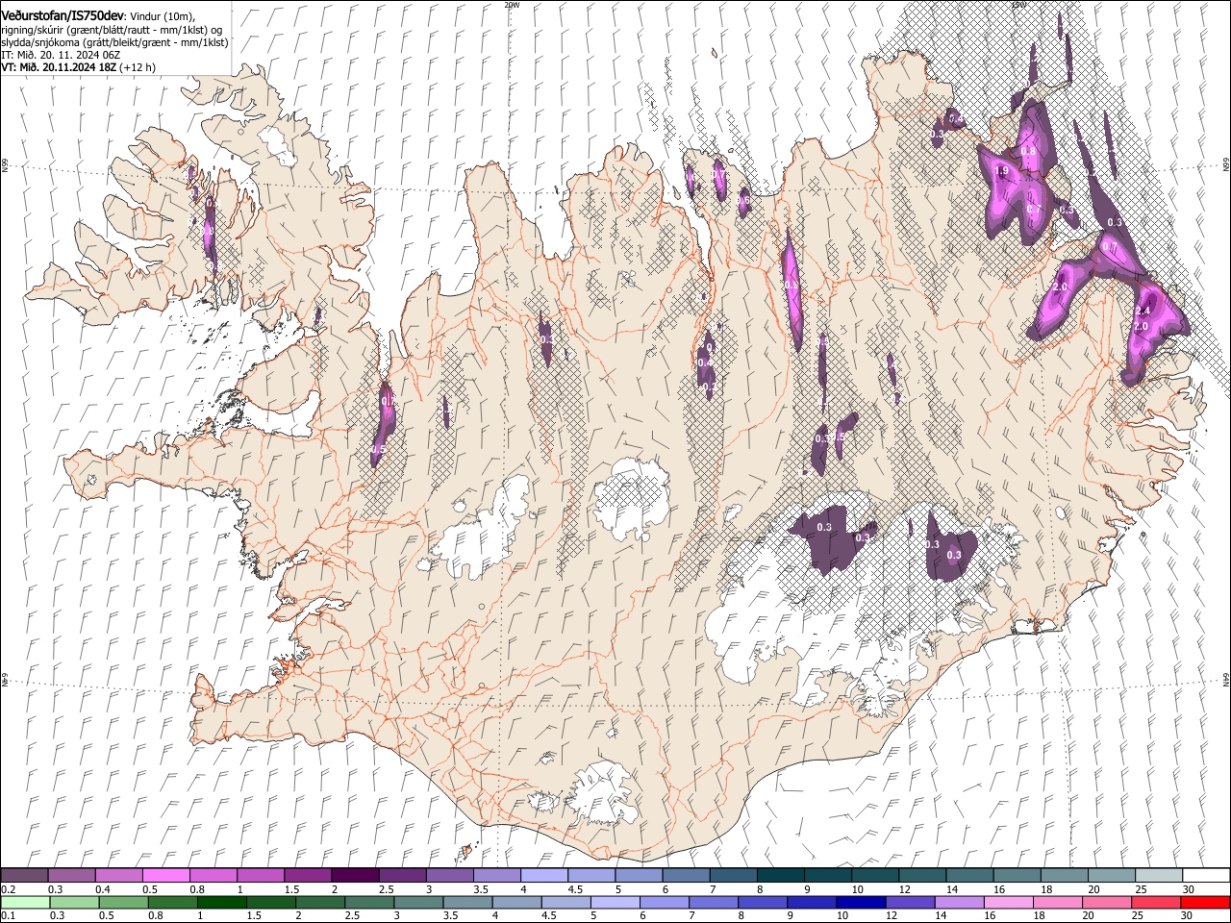1231x923 pixels.
Task: Pick the indigo 12 swatch, lower legend row
Action: (910, 902)
